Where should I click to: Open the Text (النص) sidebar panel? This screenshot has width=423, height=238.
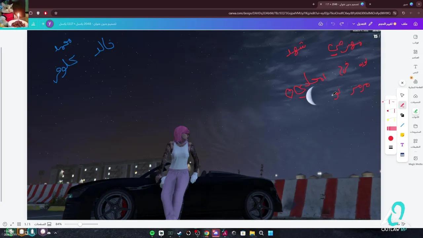click(415, 69)
